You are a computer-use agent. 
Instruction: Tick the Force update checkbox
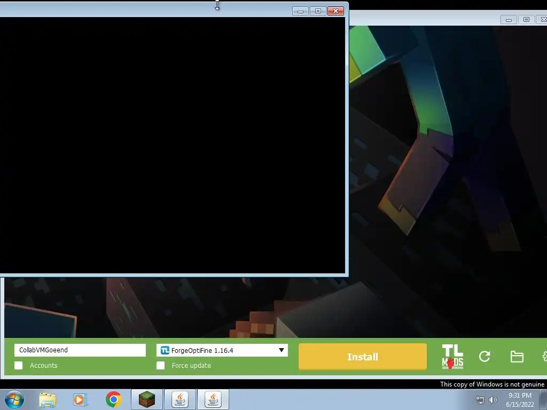pyautogui.click(x=160, y=365)
